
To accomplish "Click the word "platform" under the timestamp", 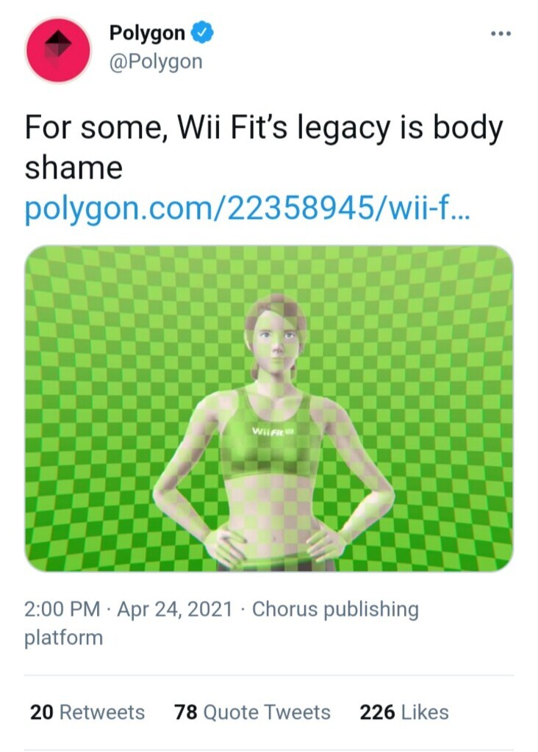I will coord(63,638).
